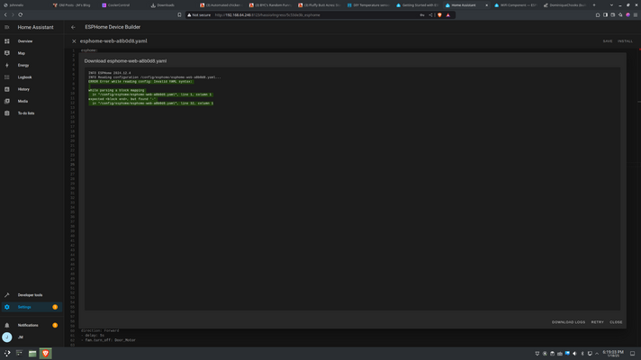
Task: Open the Energy dashboard
Action: pyautogui.click(x=32, y=65)
